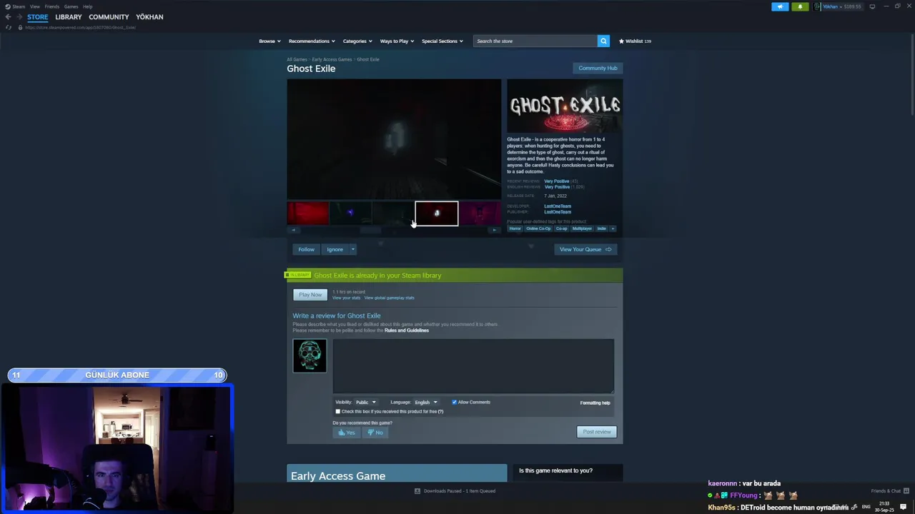The width and height of the screenshot is (915, 514).
Task: Open the All Games breadcrumb link
Action: [297, 59]
